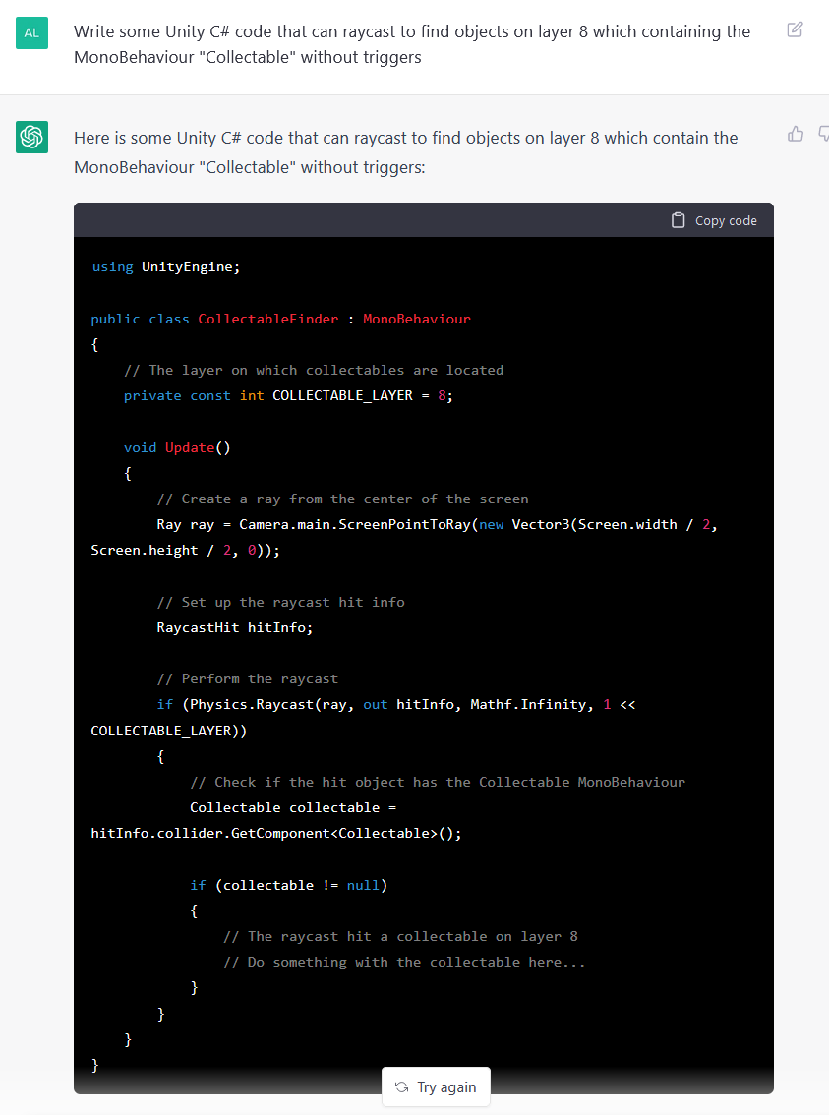Click the edit message pencil icon
Screen dimensions: 829x1115
point(795,29)
